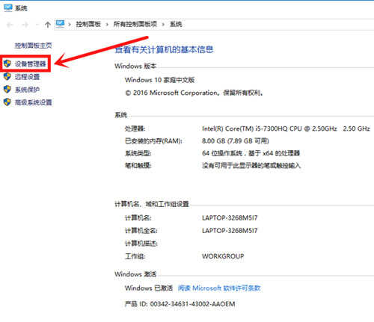Click the 笔和触摸 label
The width and height of the screenshot is (374, 322).
138,165
